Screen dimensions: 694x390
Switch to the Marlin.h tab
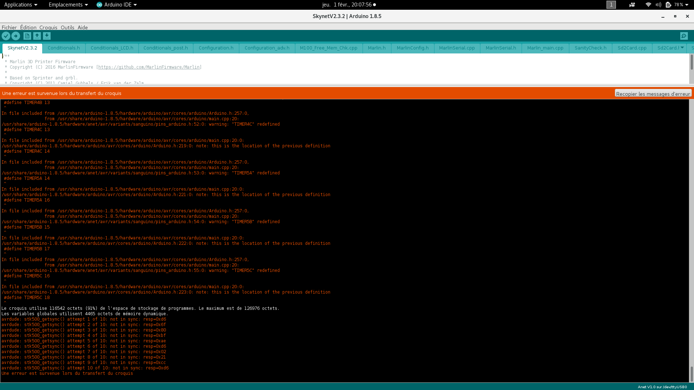click(x=377, y=48)
